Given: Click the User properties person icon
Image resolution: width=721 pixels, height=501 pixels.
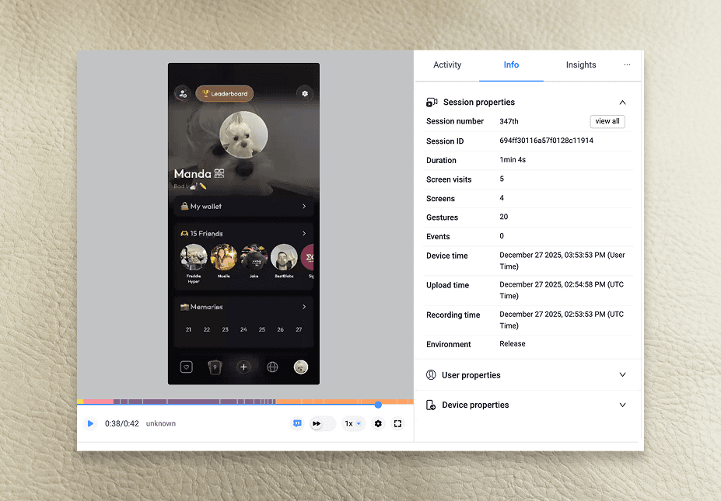Looking at the screenshot, I should pos(431,374).
